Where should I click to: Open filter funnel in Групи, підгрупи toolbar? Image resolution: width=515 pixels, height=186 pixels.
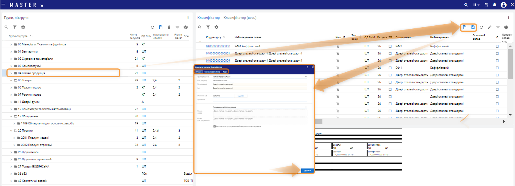point(15,27)
